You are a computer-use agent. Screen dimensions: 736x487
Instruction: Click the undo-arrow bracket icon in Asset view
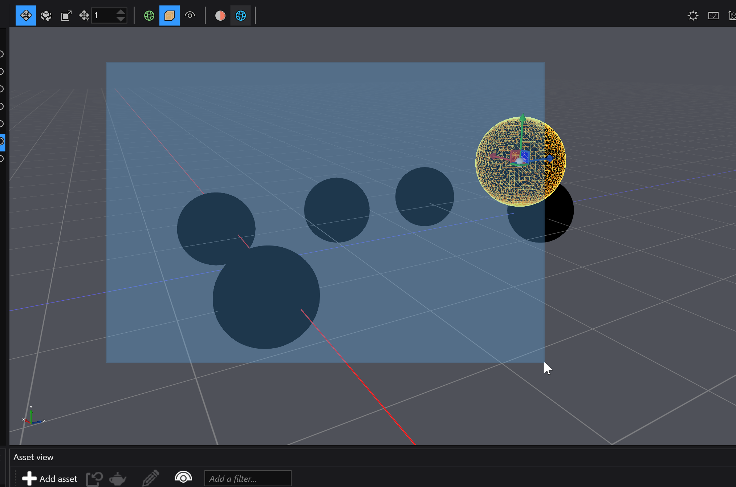[94, 479]
